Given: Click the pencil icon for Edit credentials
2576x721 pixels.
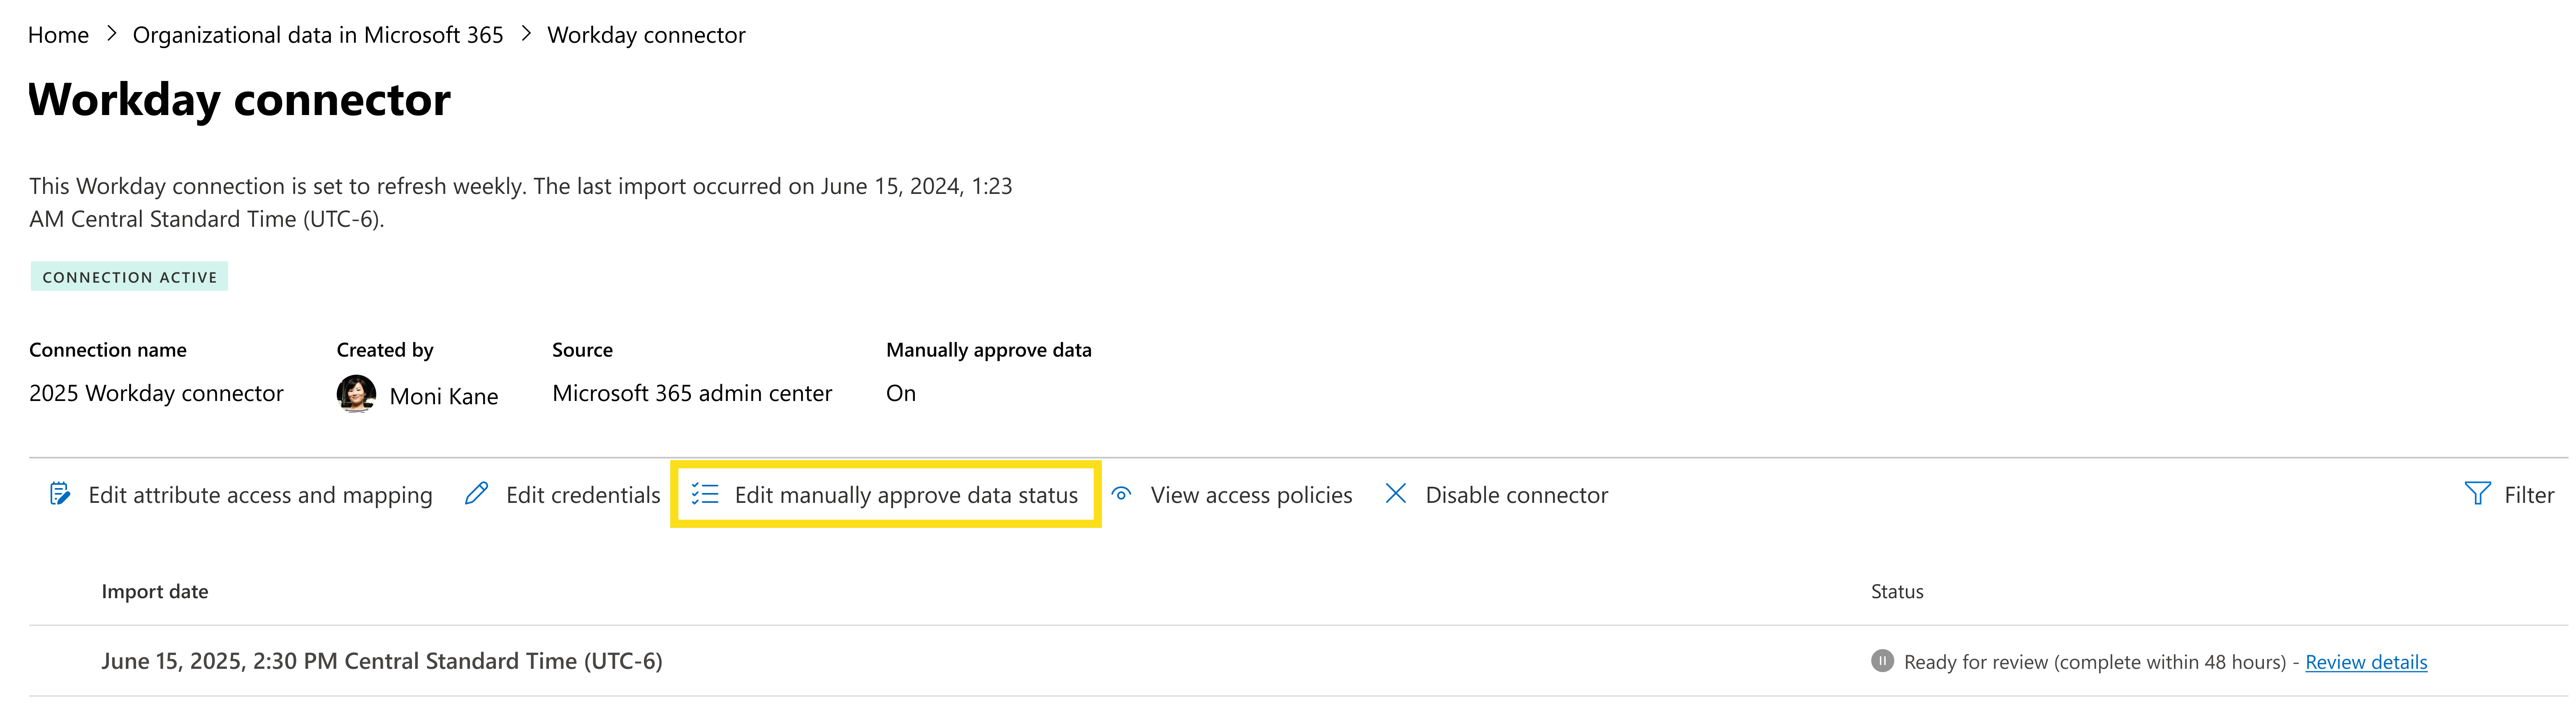Looking at the screenshot, I should click(x=476, y=493).
